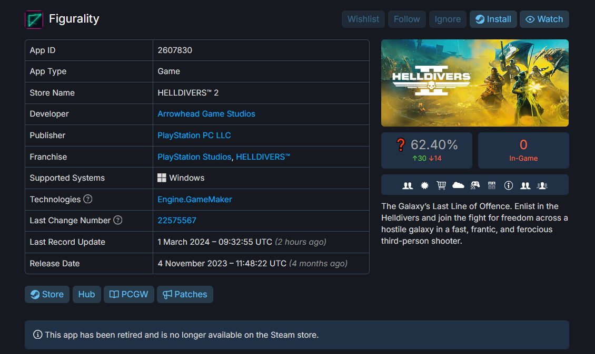This screenshot has height=354, width=595.
Task: Open the help icon beside Last Change Number
Action: coord(118,220)
